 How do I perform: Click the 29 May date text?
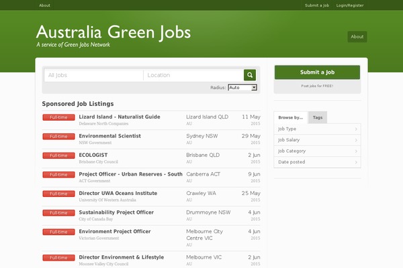tap(251, 136)
